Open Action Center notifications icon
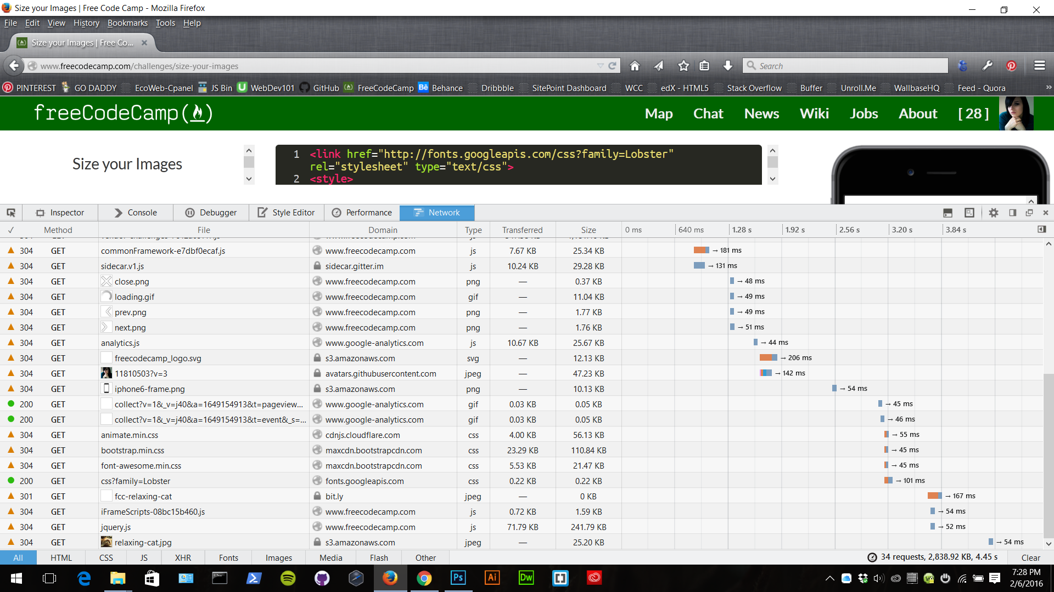Screen dimensions: 1054x592 [995, 578]
